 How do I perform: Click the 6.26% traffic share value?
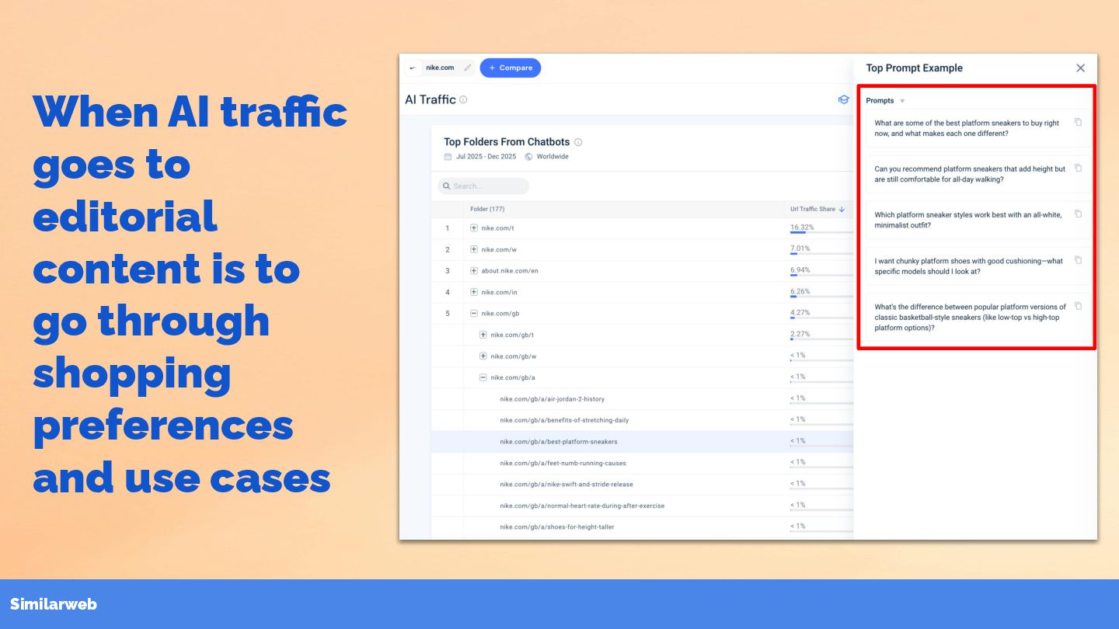800,291
